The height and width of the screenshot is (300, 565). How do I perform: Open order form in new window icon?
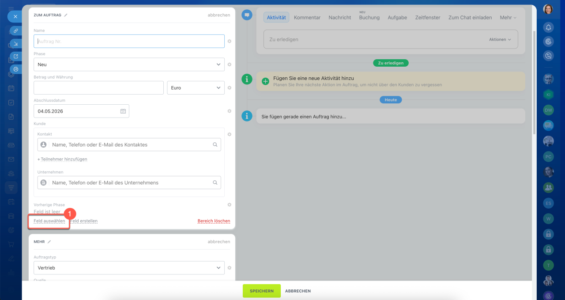16,57
